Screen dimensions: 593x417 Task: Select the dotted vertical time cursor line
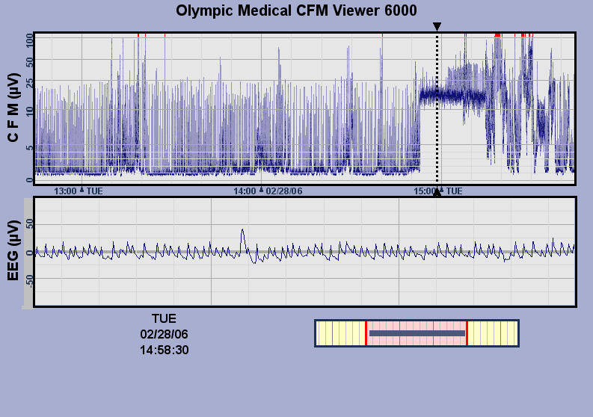pos(437,109)
